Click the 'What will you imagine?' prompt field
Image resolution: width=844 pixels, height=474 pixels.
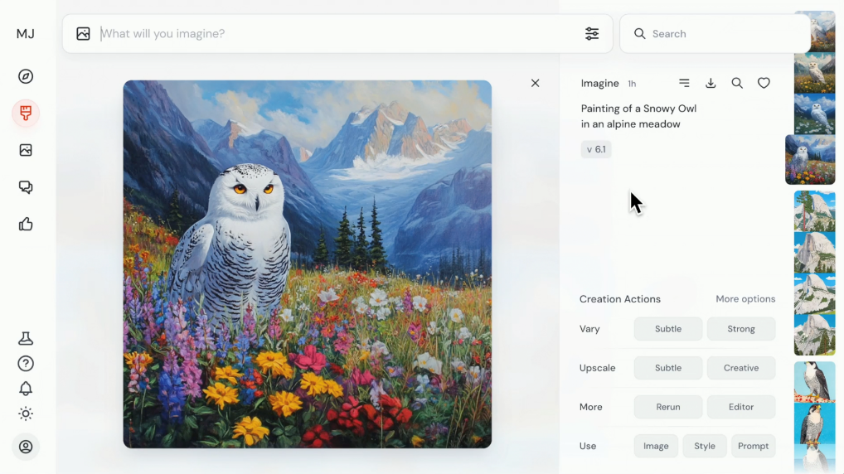[339, 34]
